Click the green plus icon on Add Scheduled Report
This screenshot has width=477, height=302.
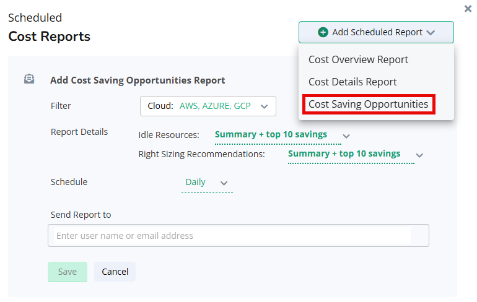pos(323,32)
